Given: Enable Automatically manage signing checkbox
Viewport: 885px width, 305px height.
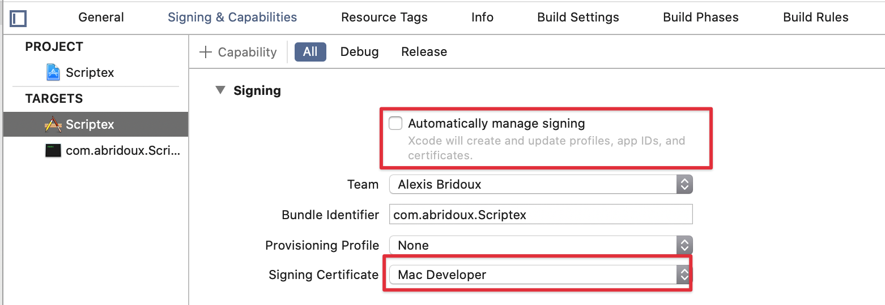Looking at the screenshot, I should click(395, 123).
